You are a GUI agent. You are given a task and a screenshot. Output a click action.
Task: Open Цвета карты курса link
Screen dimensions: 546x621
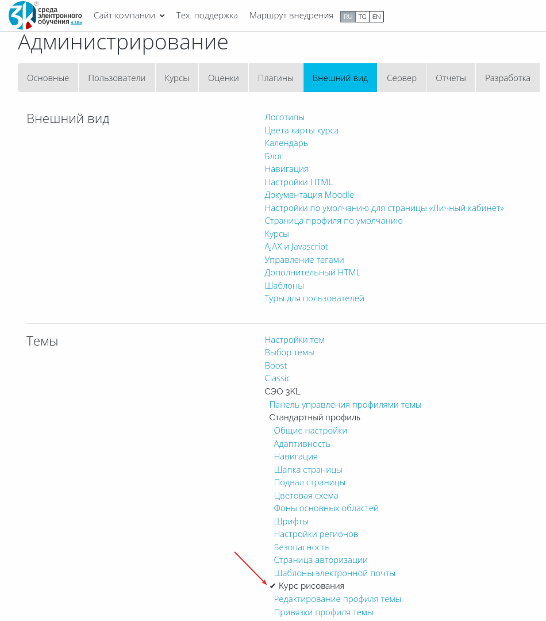(301, 131)
